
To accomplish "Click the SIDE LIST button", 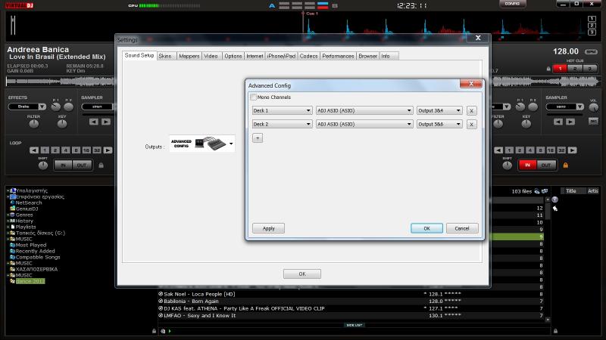I will click(x=354, y=326).
